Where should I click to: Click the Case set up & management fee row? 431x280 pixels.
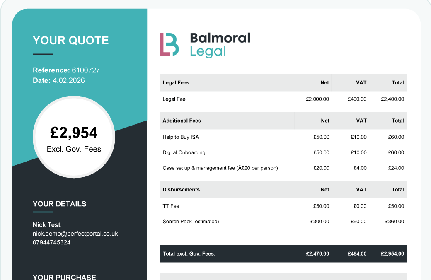tap(220, 168)
